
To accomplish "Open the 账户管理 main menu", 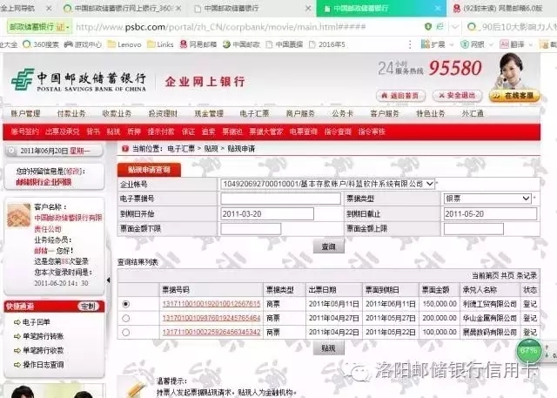I will point(25,114).
